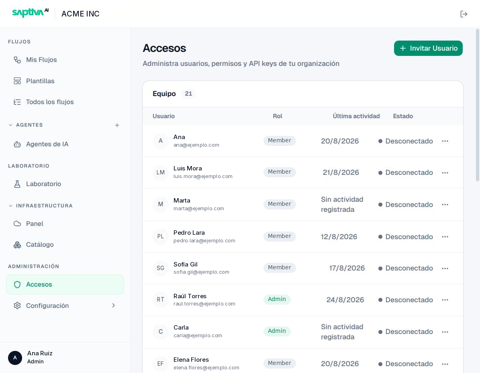Click the name Elena Flores
Viewport: 480px width, 373px height.
click(191, 360)
